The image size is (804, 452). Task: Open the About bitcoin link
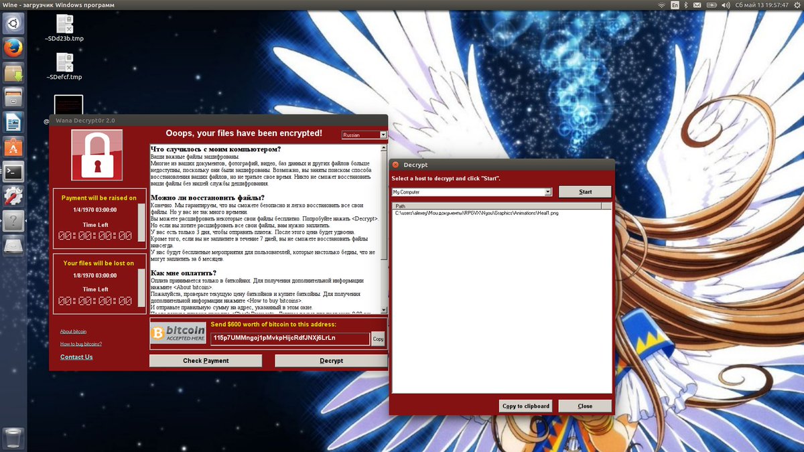coord(73,331)
